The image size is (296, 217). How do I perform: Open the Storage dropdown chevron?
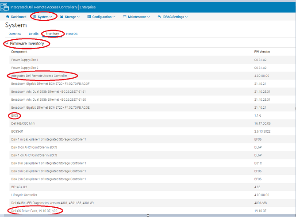pyautogui.click(x=78, y=17)
